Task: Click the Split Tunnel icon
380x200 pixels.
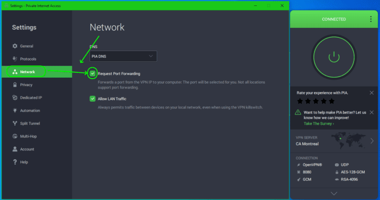Action: coord(15,123)
